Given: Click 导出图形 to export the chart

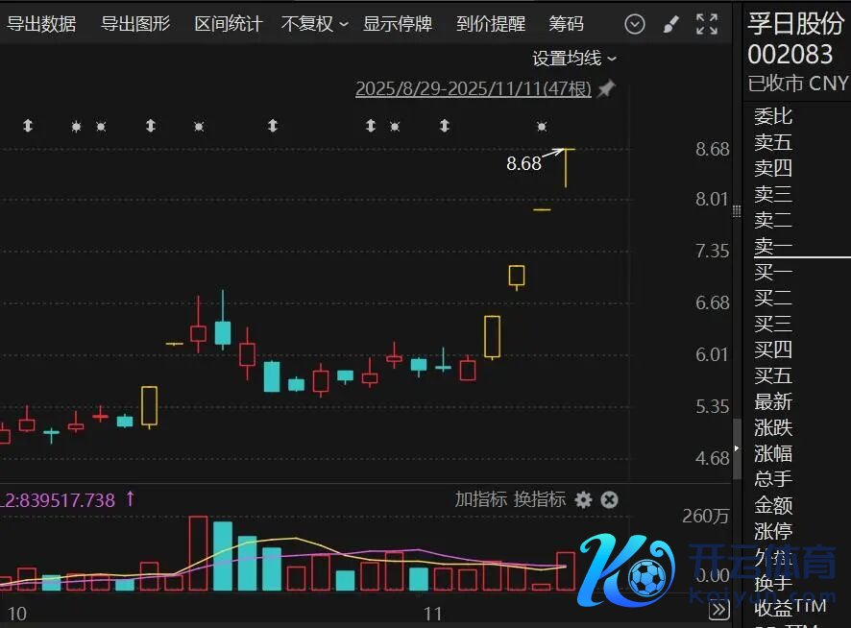Looking at the screenshot, I should pos(135,24).
